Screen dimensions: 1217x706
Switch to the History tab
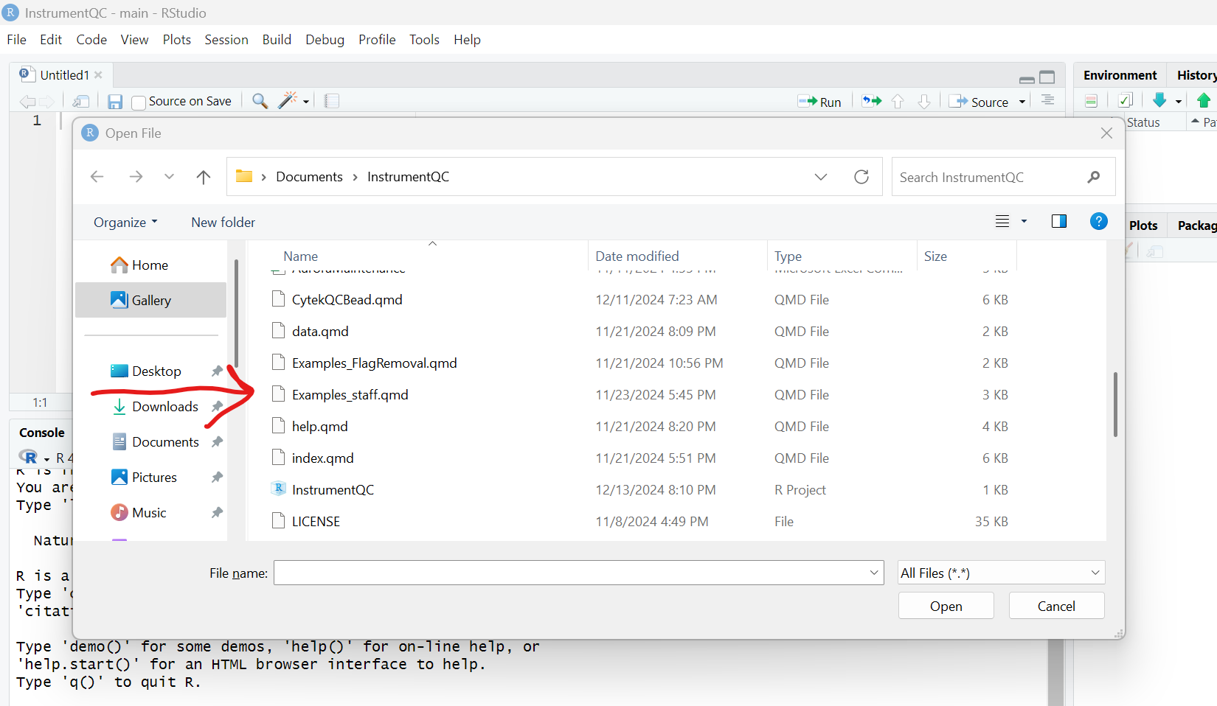point(1195,75)
